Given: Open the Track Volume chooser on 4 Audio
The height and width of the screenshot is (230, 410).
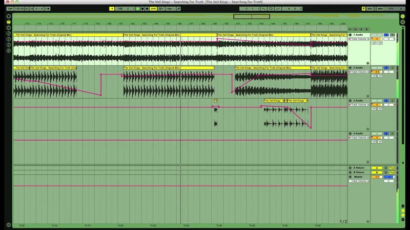Looking at the screenshot, I should coord(359,137).
